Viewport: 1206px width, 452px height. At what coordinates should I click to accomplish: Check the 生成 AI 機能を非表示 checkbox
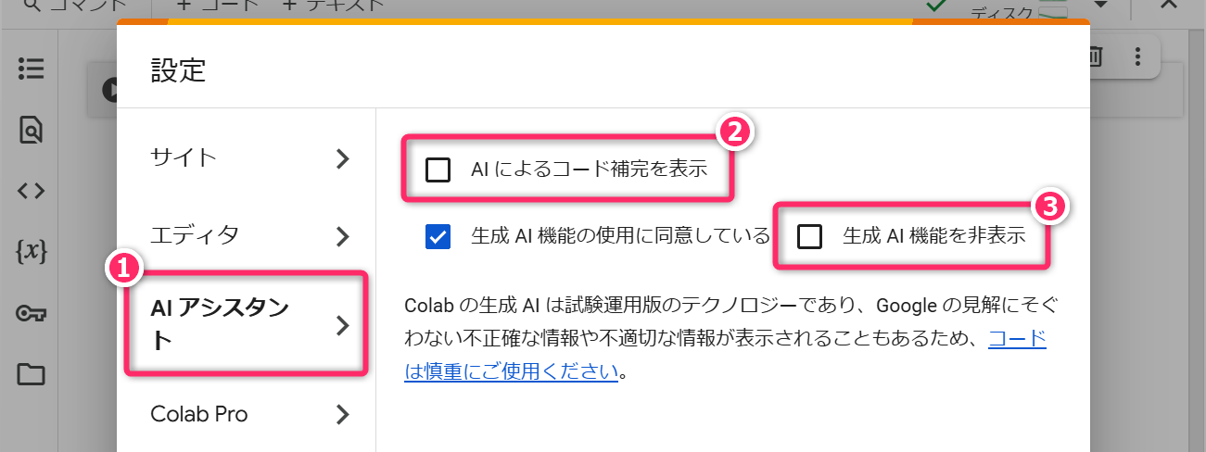(x=809, y=236)
